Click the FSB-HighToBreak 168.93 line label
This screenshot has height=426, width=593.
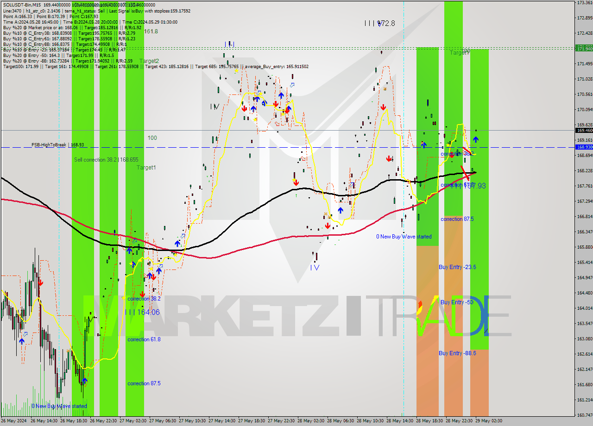coord(58,145)
